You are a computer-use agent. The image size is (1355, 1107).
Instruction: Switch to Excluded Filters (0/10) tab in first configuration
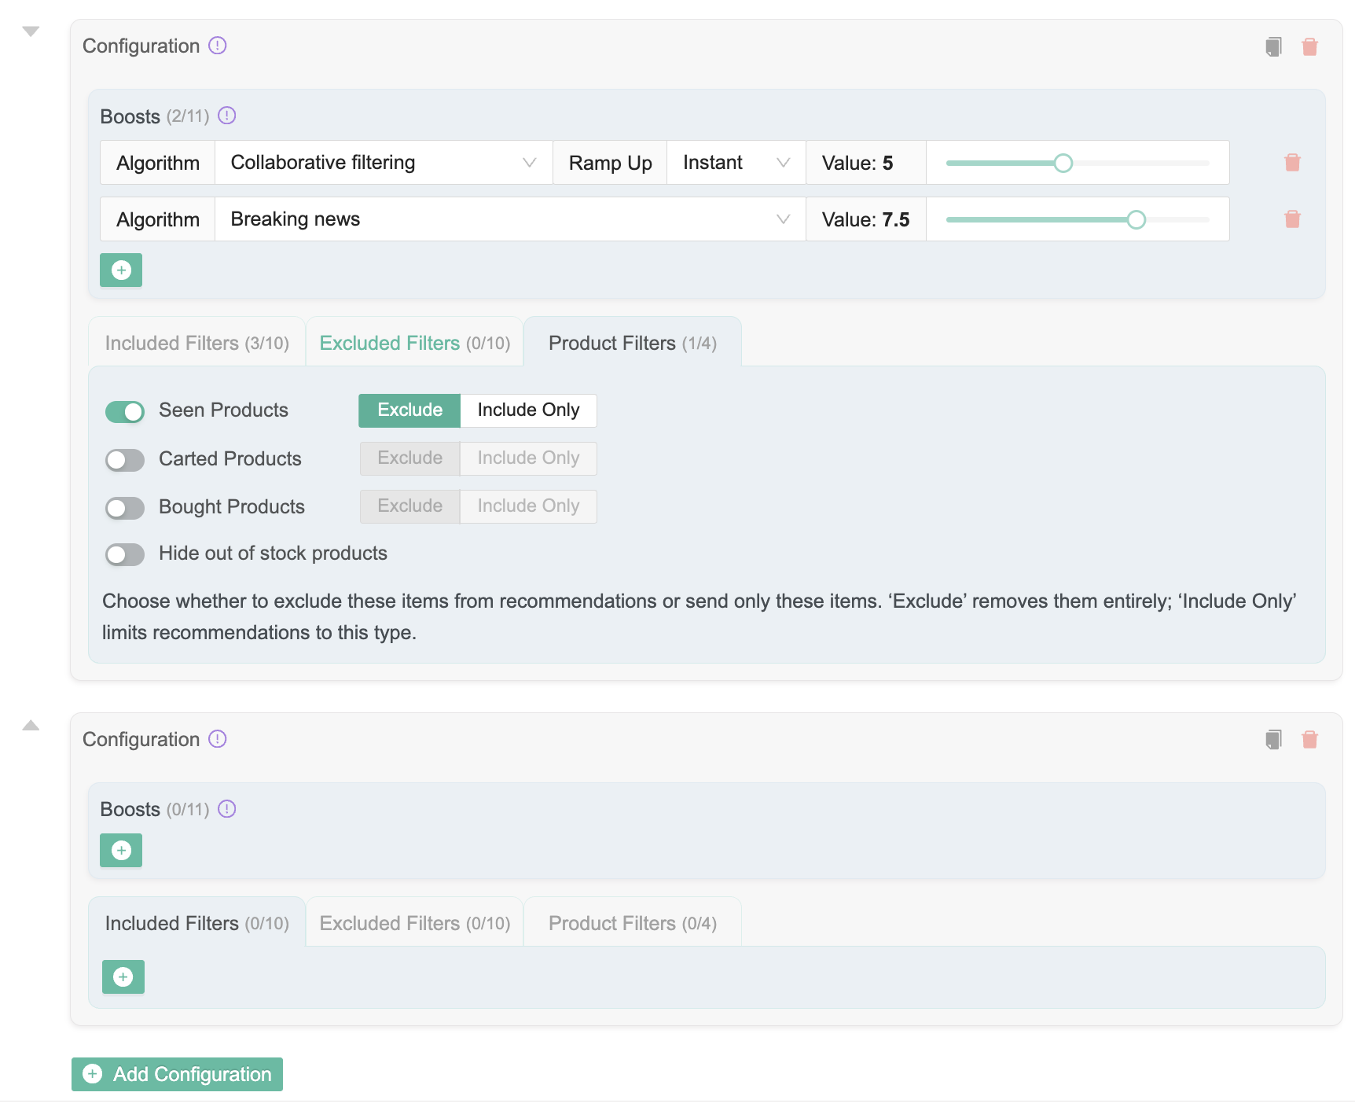414,344
